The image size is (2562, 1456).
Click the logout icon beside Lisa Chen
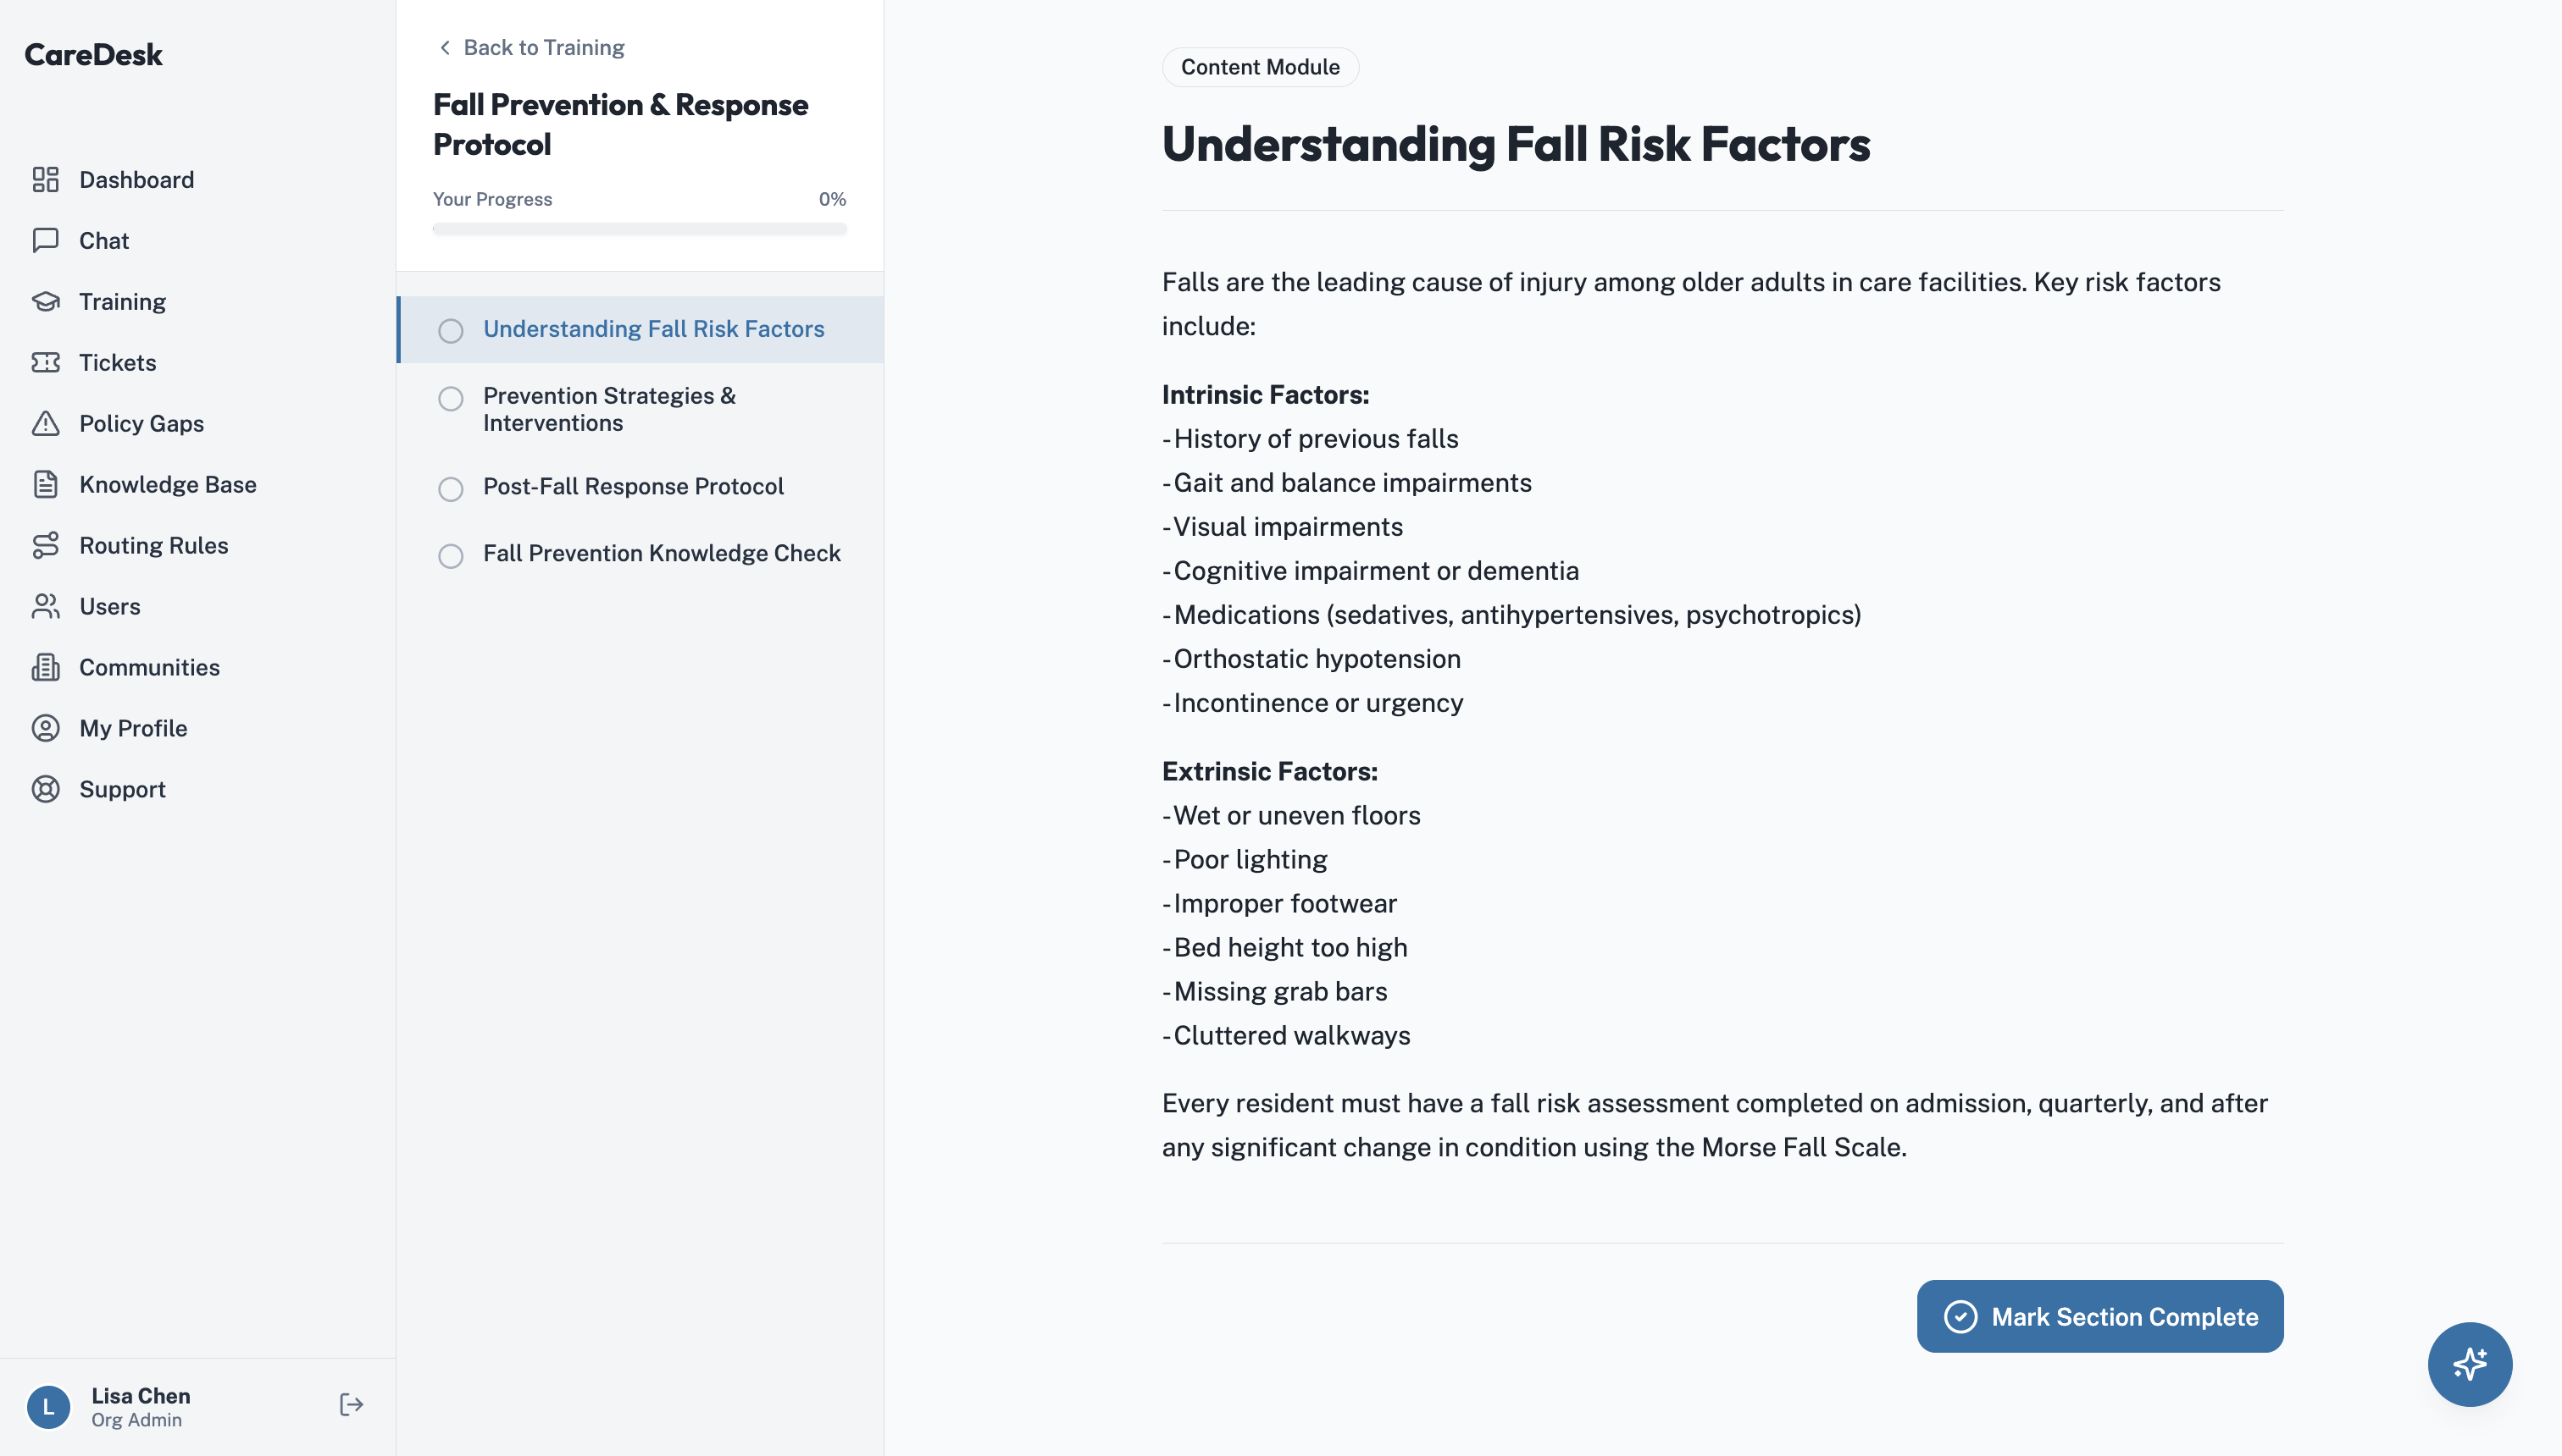click(x=352, y=1405)
